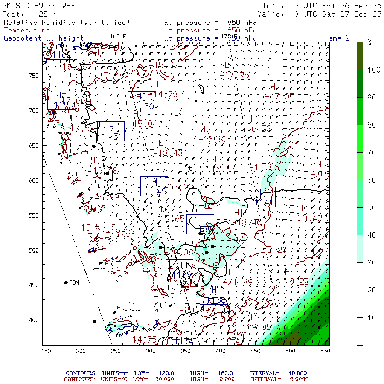Click the '-19.05' temperature value

[256, 327]
